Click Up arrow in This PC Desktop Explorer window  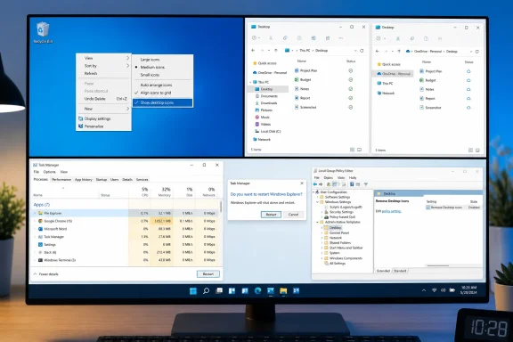[x=276, y=51]
